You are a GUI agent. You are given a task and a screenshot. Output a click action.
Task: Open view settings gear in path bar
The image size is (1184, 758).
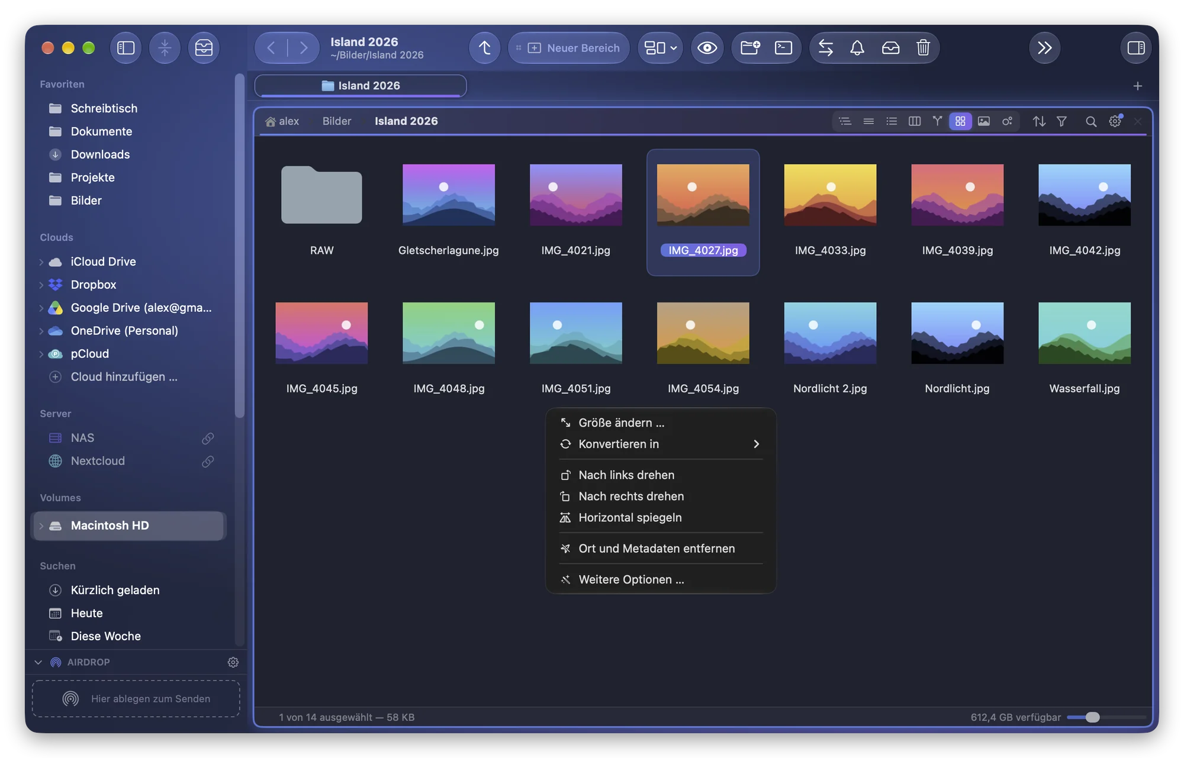(x=1115, y=121)
